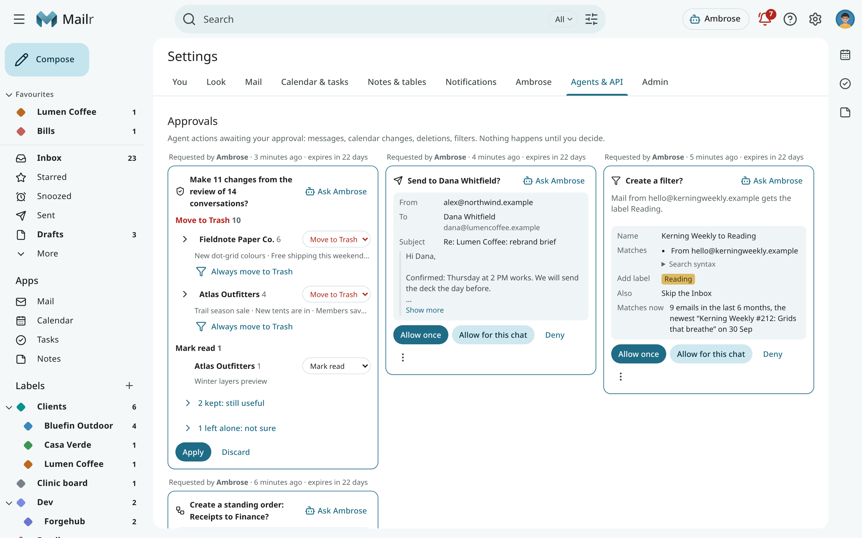Open more options on Create a filter card
Viewport: 862px width, 538px height.
point(620,377)
